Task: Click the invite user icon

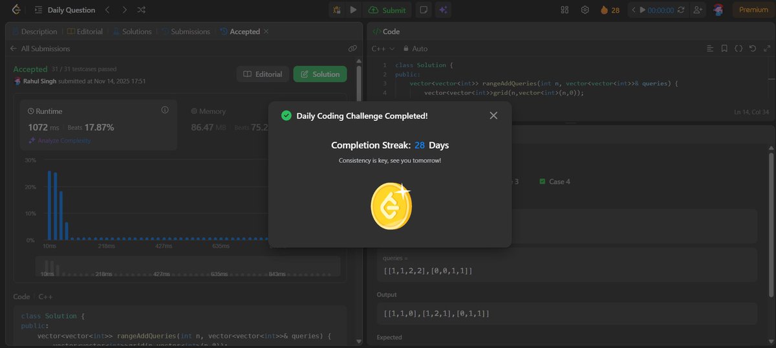Action: click(698, 10)
